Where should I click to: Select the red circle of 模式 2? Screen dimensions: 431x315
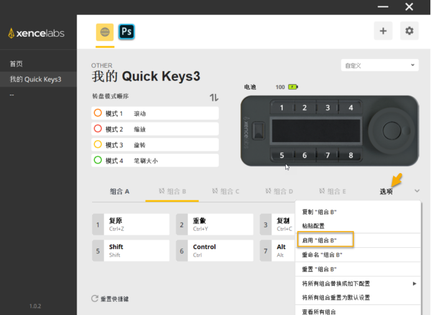[x=98, y=128]
